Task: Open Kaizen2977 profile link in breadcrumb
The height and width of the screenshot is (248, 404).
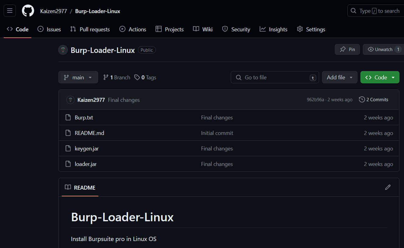Action: coord(53,11)
